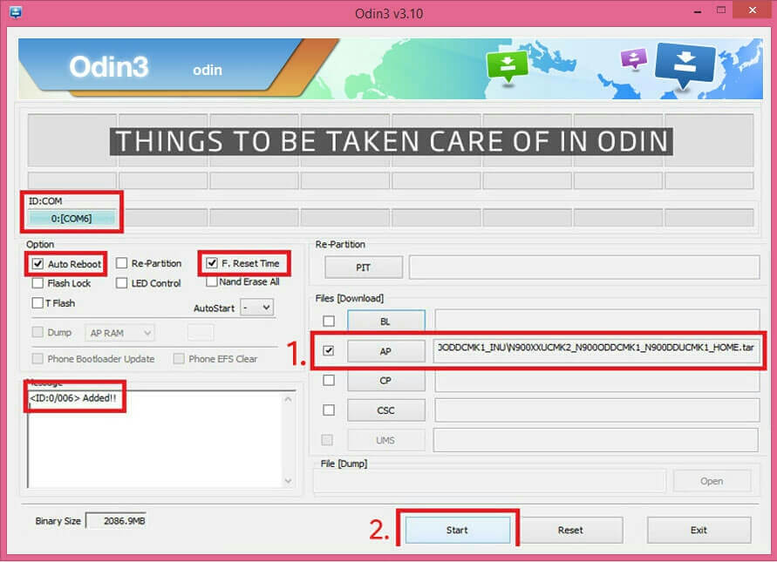
Task: Click the message log scroll up arrow
Action: pos(289,399)
